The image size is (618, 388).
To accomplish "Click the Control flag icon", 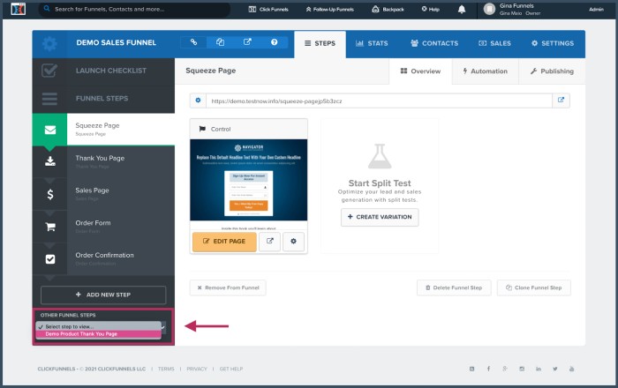I will [x=202, y=129].
